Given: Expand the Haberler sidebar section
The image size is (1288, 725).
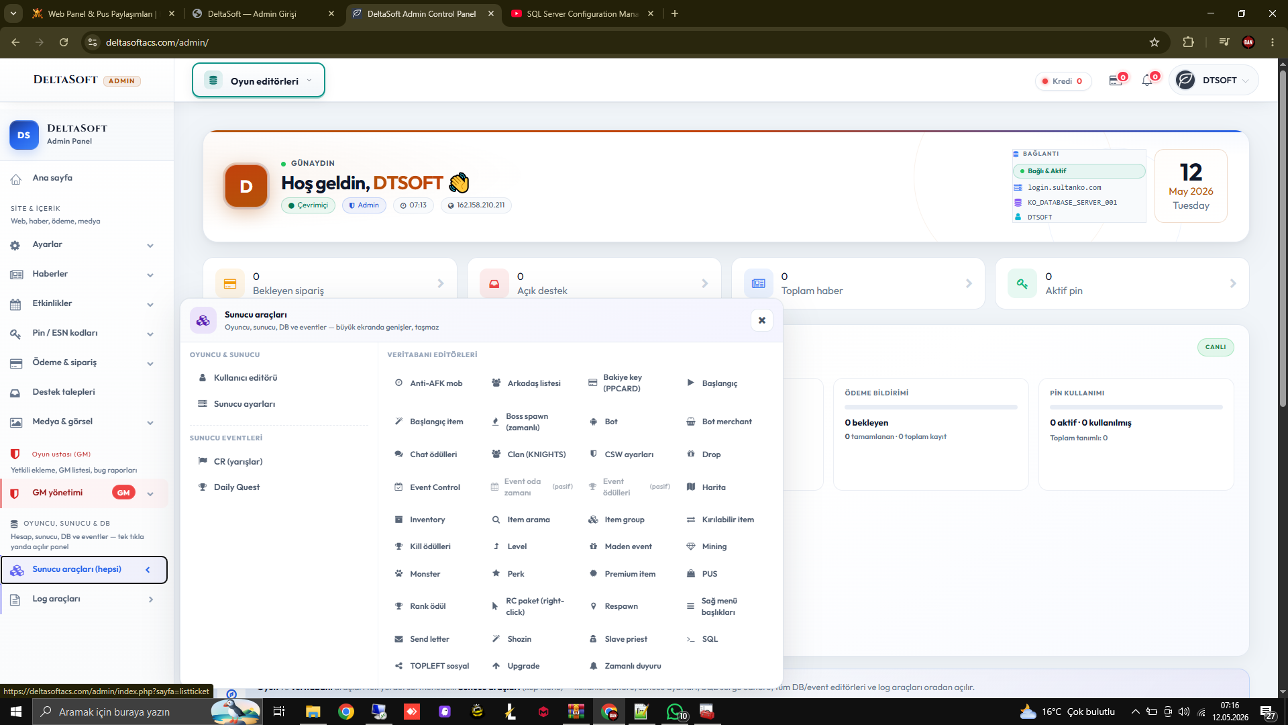Looking at the screenshot, I should pyautogui.click(x=83, y=275).
